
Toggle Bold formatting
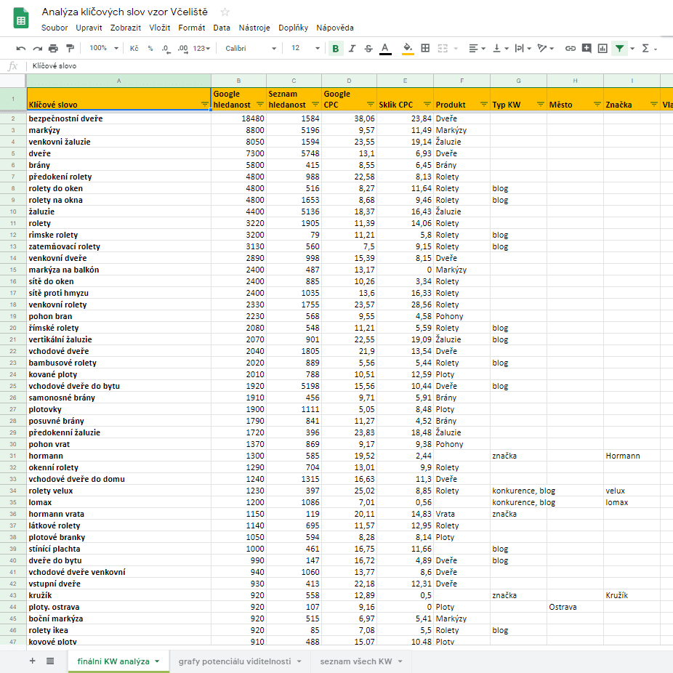[335, 49]
